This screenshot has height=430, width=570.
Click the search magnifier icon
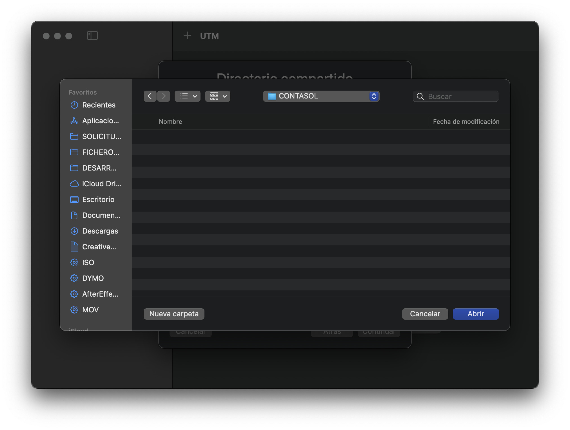point(420,96)
